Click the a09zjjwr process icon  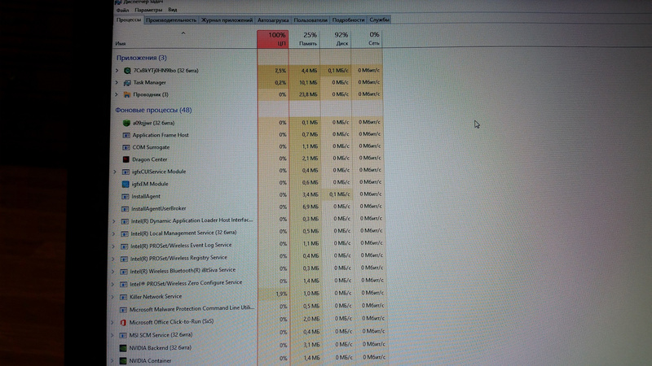[126, 123]
